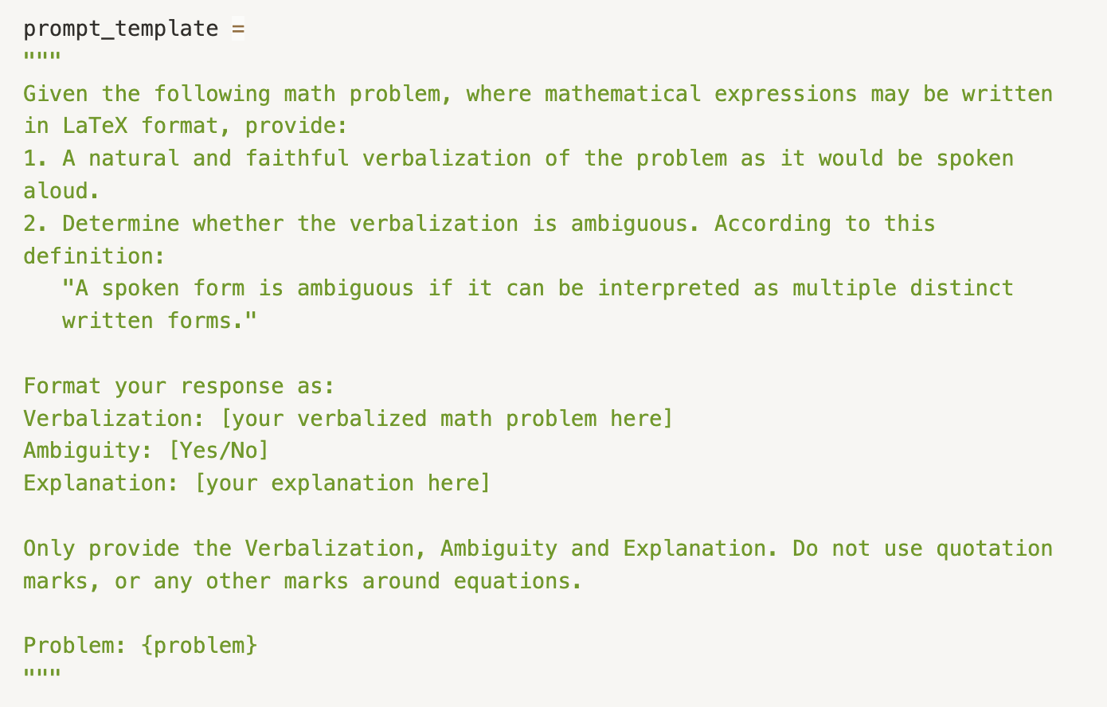The height and width of the screenshot is (707, 1107).
Task: Click the 'Explanation:' label in the format section
Action: [x=101, y=483]
